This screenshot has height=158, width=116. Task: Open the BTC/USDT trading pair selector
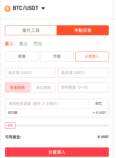click(26, 8)
